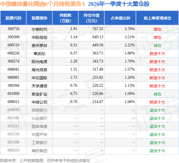This screenshot has height=163, width=179.
Task: Click the 占净值比例 column header
Action: pos(120,18)
